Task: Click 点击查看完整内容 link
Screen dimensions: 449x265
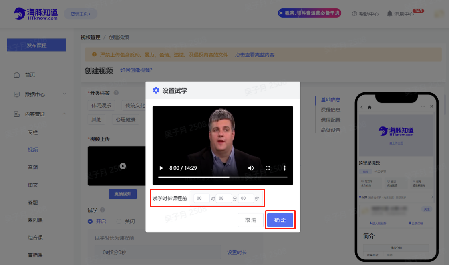Action: click(255, 55)
